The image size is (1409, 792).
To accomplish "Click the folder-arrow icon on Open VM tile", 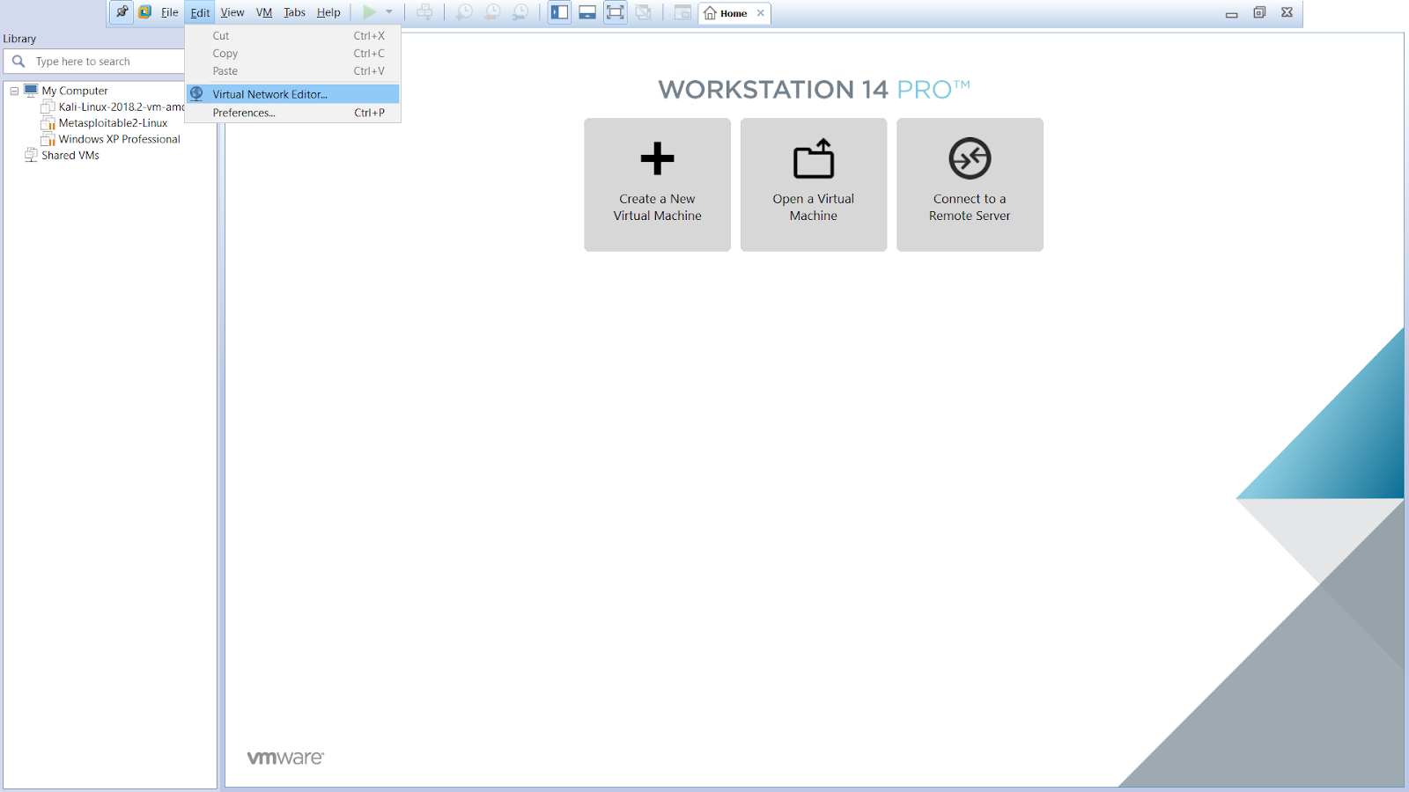I will tap(814, 158).
